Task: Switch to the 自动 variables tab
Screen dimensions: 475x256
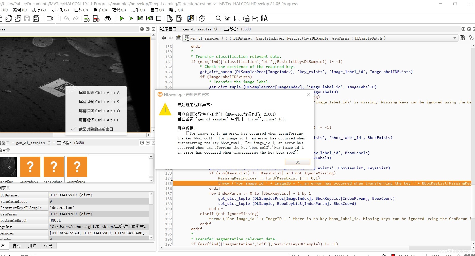Action: coord(17,246)
